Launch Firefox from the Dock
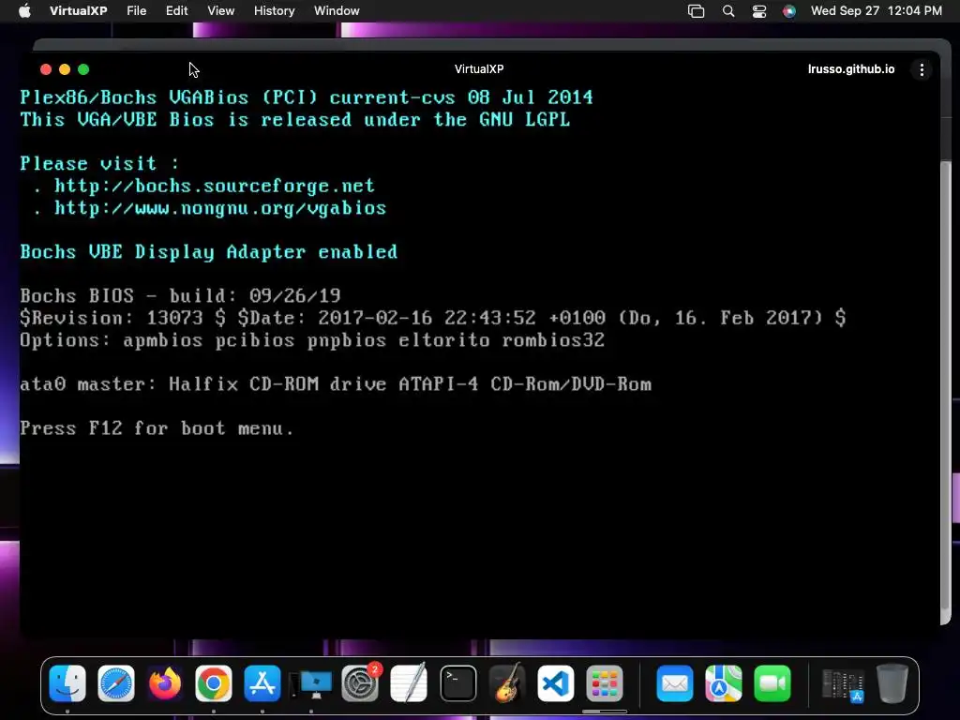 pos(165,683)
